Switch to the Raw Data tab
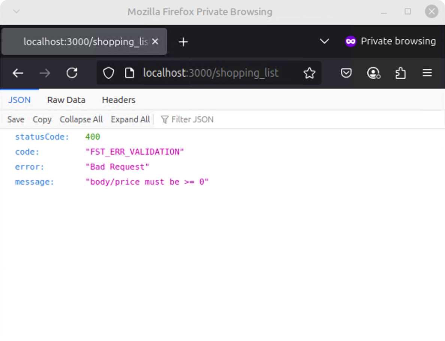This screenshot has height=341, width=445. (66, 100)
